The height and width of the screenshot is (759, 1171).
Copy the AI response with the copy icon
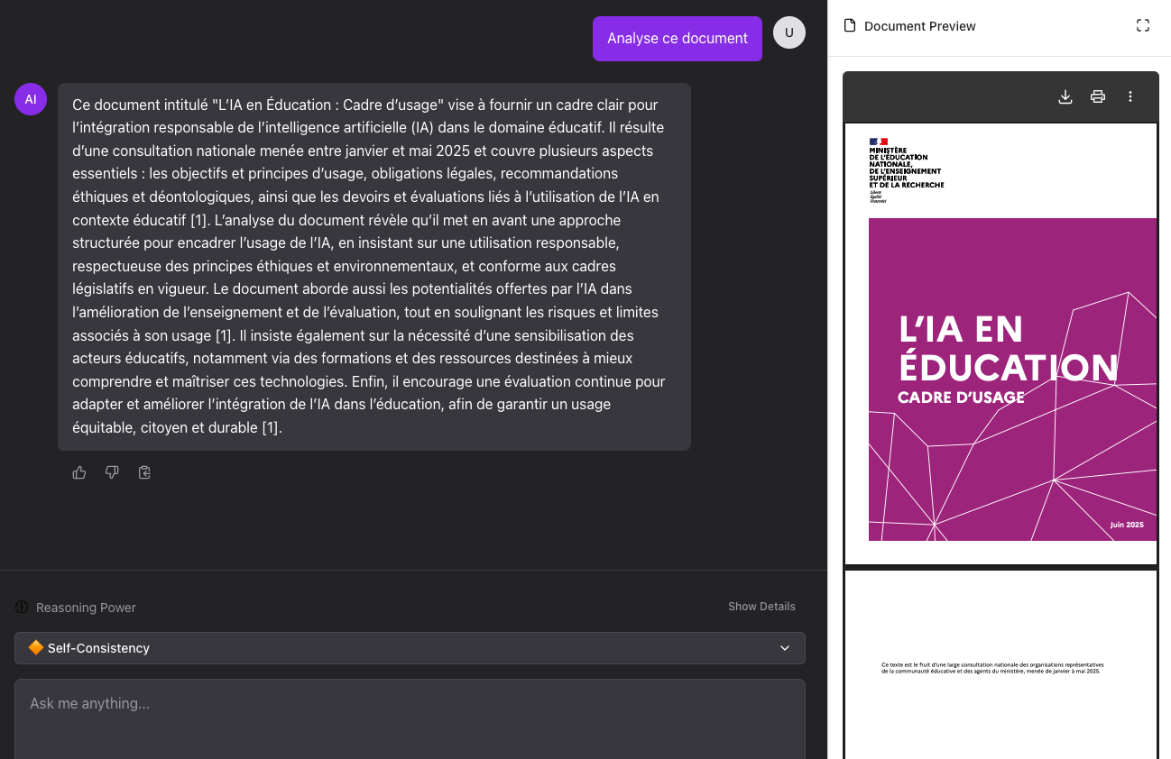[144, 472]
